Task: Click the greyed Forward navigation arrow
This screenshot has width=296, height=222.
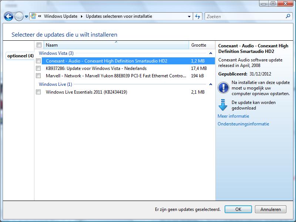Action: 19,16
